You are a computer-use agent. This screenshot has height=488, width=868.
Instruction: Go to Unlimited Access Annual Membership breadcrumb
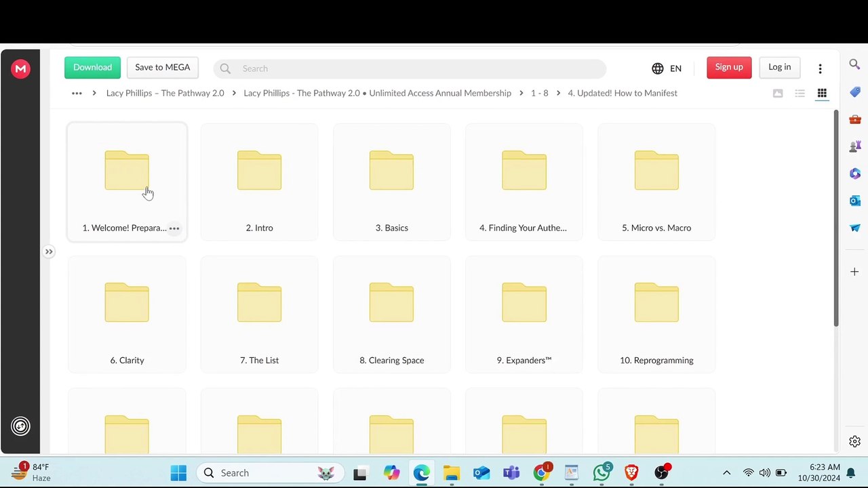pos(377,94)
